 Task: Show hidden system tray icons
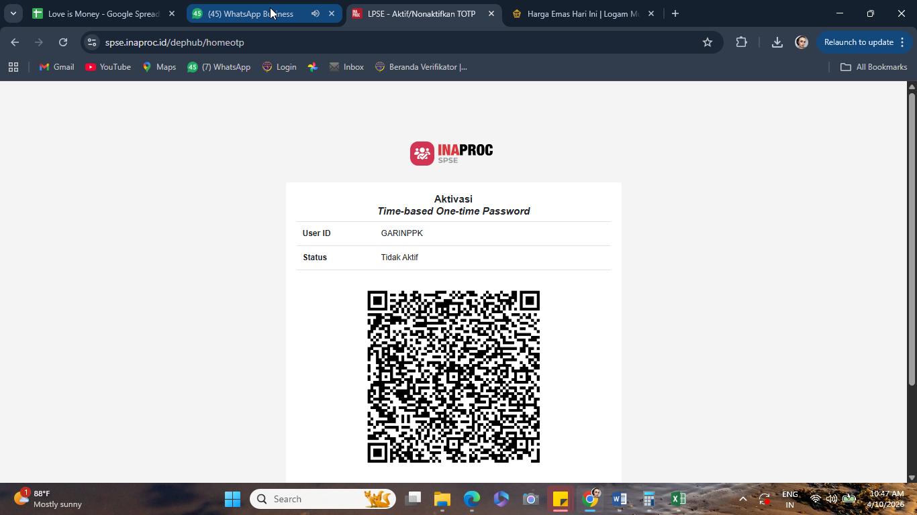tap(743, 499)
